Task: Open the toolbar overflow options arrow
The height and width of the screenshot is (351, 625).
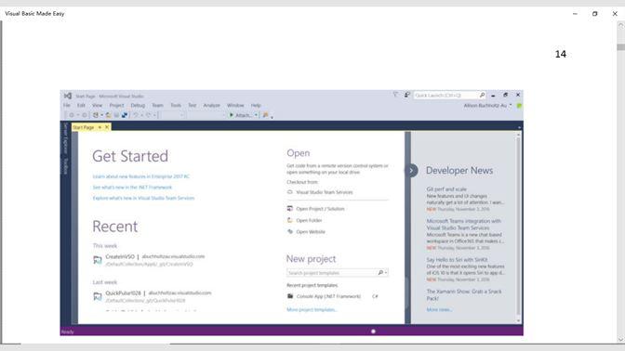Action: pos(272,117)
